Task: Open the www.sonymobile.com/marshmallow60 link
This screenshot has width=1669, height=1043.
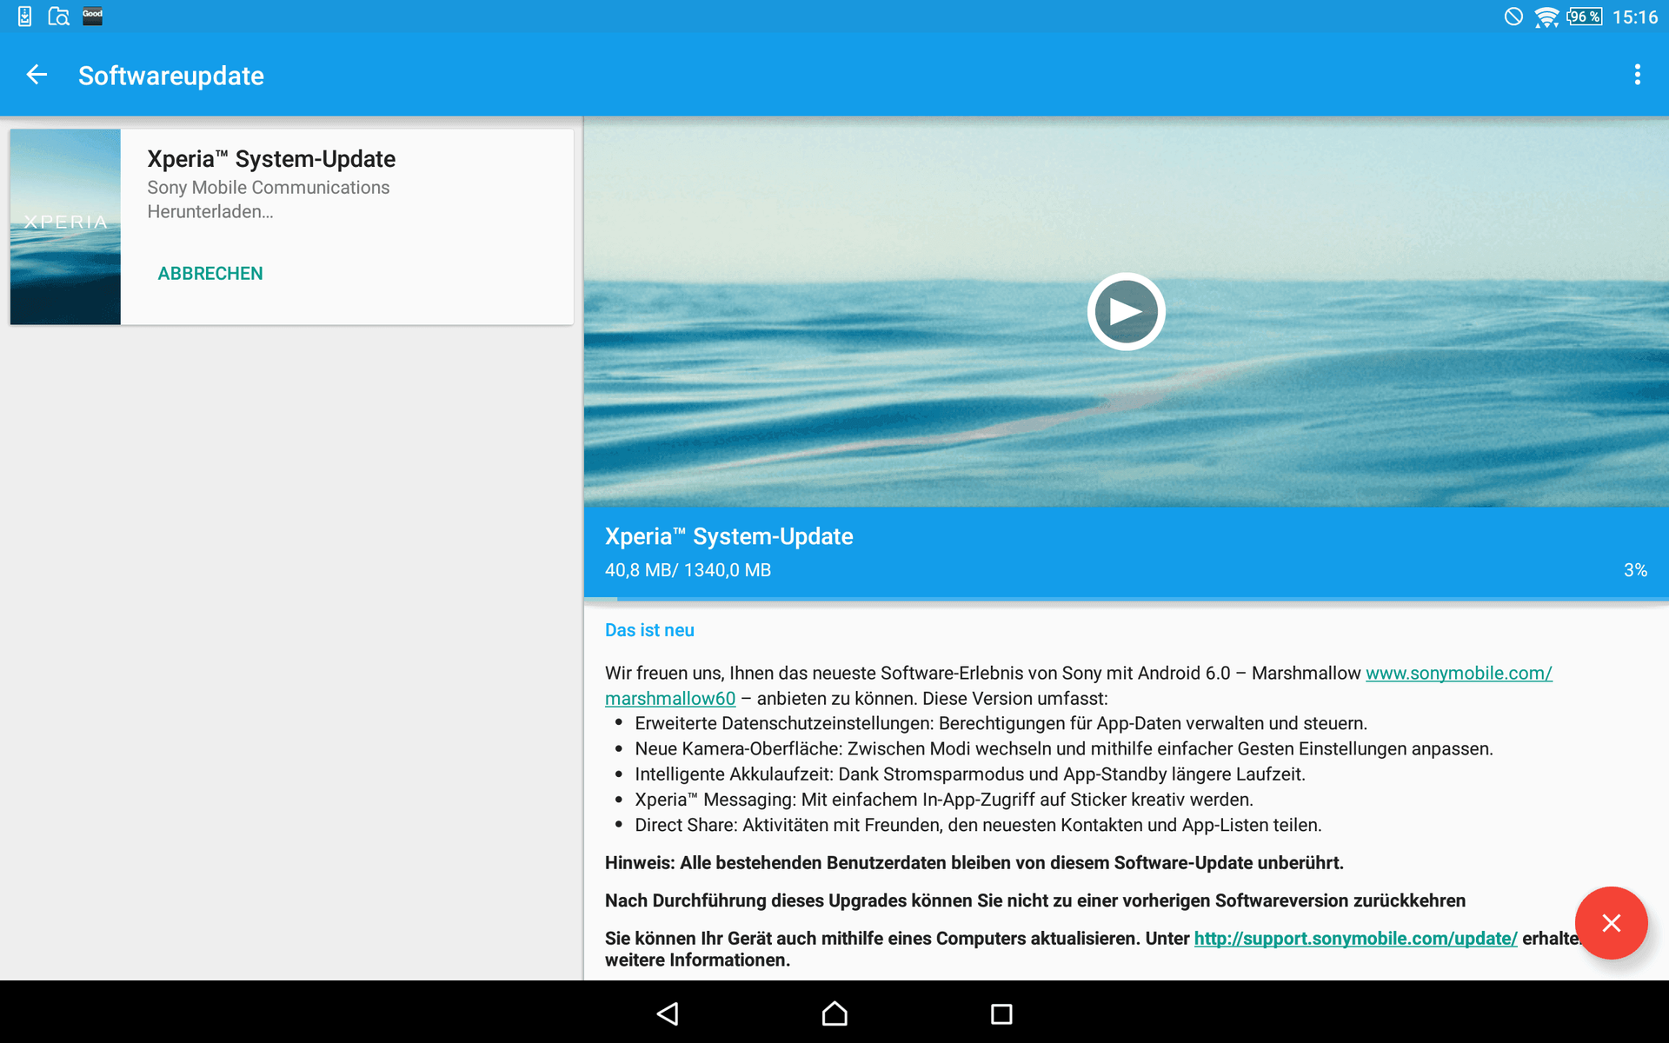Action: (1459, 674)
